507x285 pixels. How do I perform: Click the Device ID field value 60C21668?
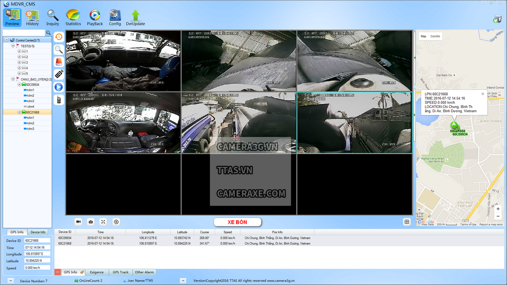click(37, 240)
